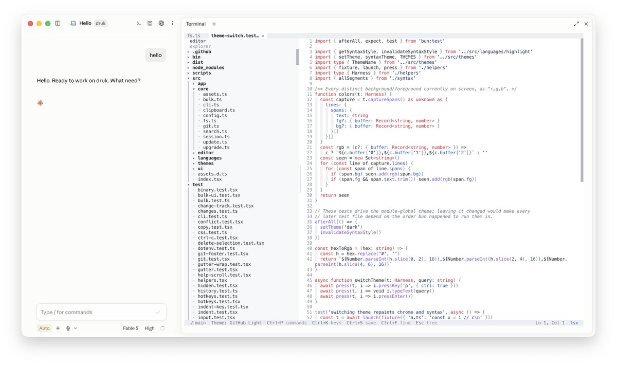Image resolution: width=617 pixels, height=365 pixels.
Task: Switch to the fs.ts tab
Action: tap(194, 35)
